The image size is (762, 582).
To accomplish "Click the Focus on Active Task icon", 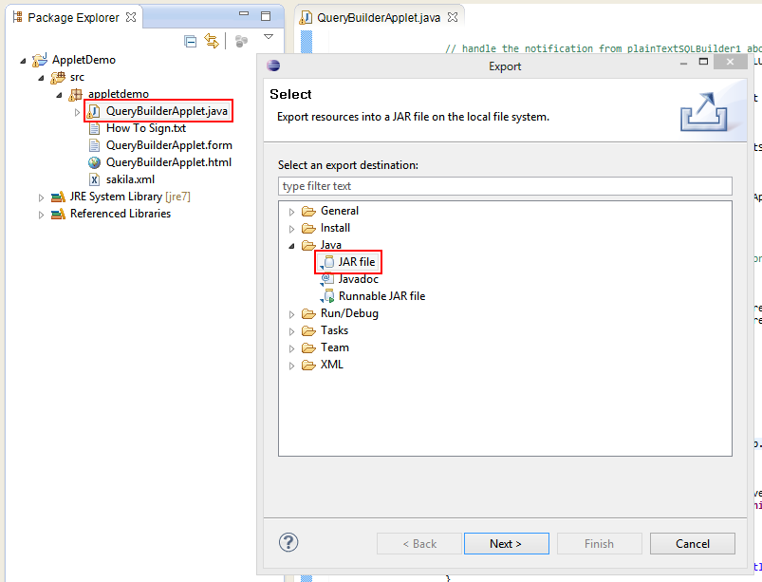I will tap(241, 42).
